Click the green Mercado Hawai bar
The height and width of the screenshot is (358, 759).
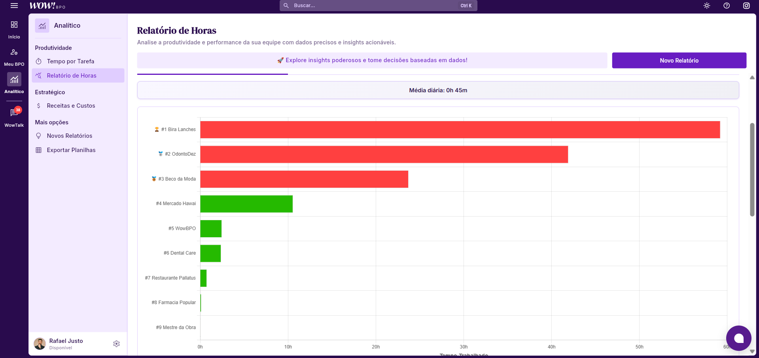tap(246, 204)
